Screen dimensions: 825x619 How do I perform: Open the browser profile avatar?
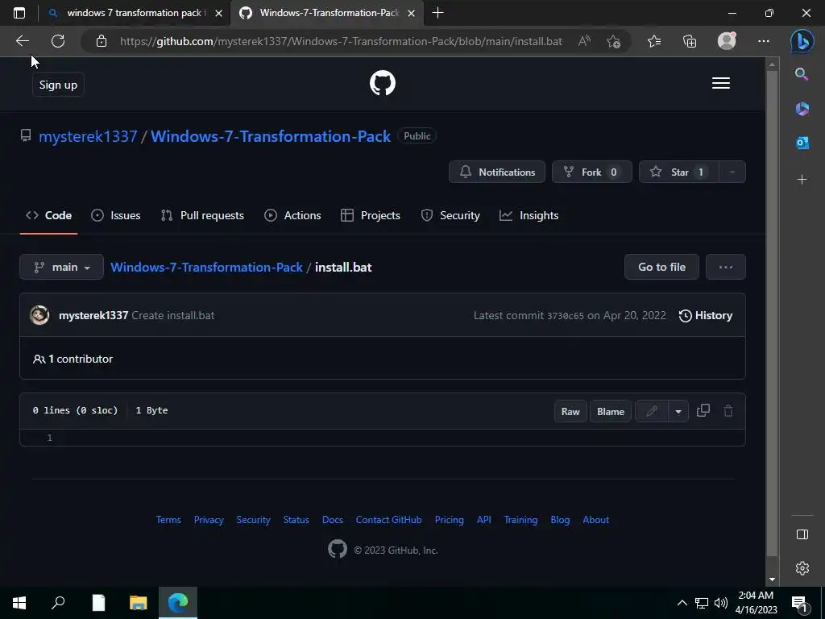[x=727, y=41]
